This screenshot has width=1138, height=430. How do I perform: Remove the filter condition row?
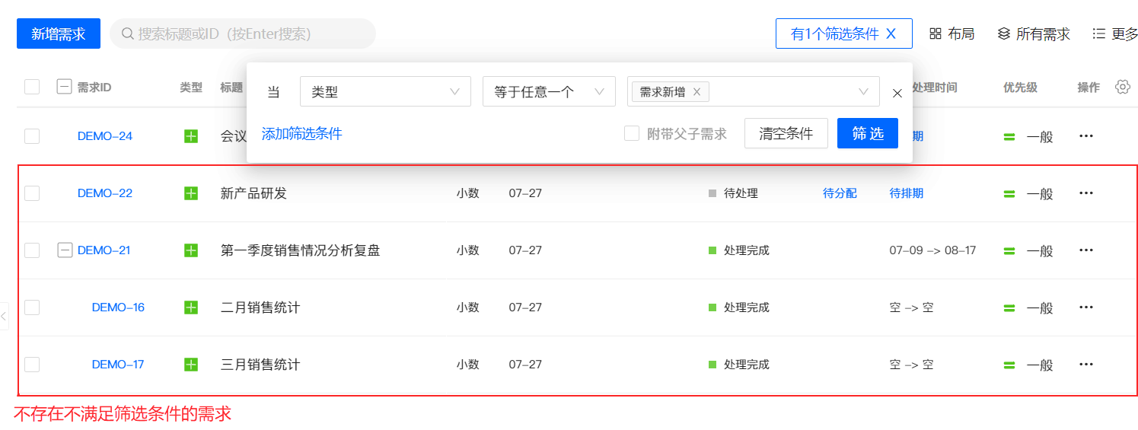[x=897, y=93]
